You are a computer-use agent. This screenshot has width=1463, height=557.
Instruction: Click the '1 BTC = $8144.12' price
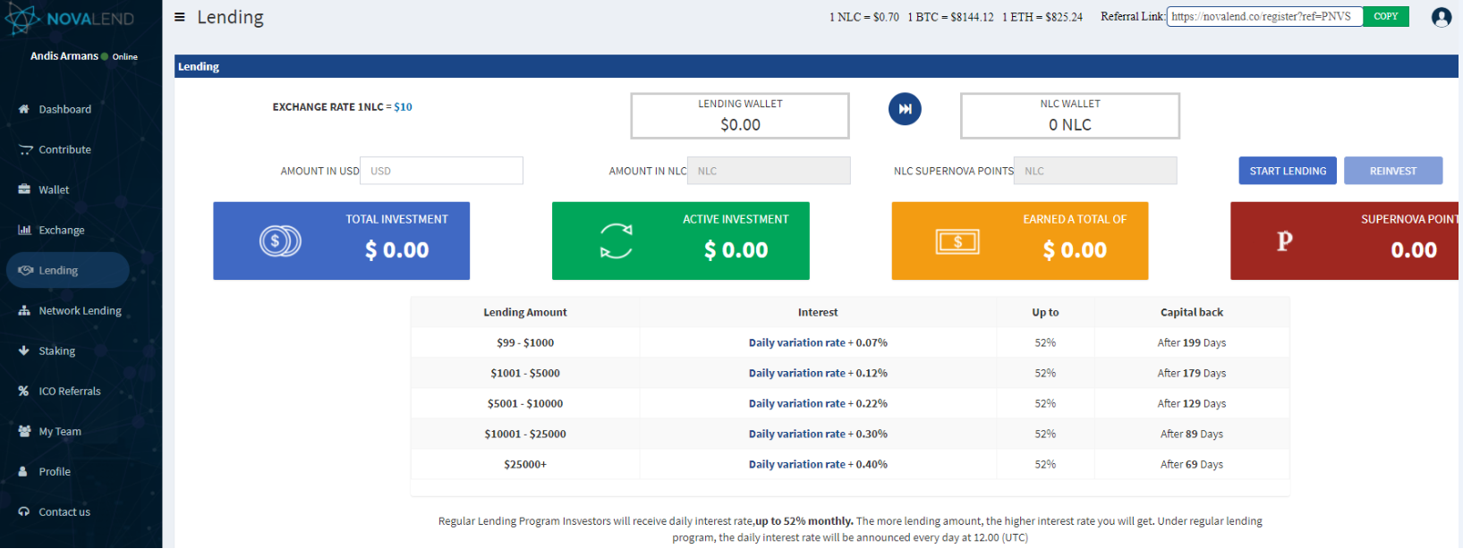coord(950,17)
